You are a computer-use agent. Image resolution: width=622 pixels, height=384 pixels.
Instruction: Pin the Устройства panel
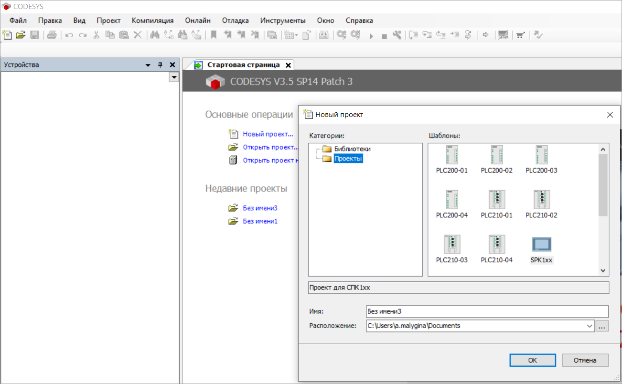click(x=160, y=65)
